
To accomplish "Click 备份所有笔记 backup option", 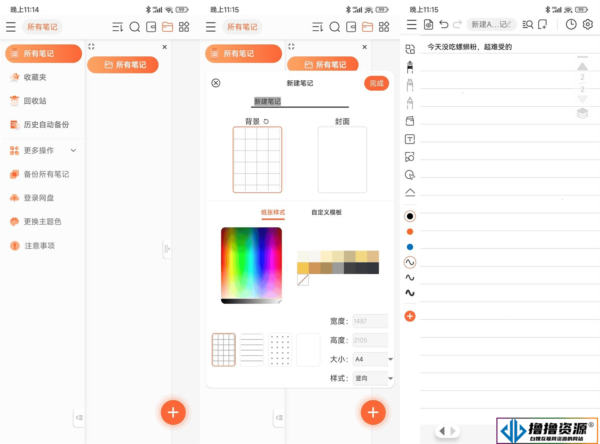I will tap(40, 174).
